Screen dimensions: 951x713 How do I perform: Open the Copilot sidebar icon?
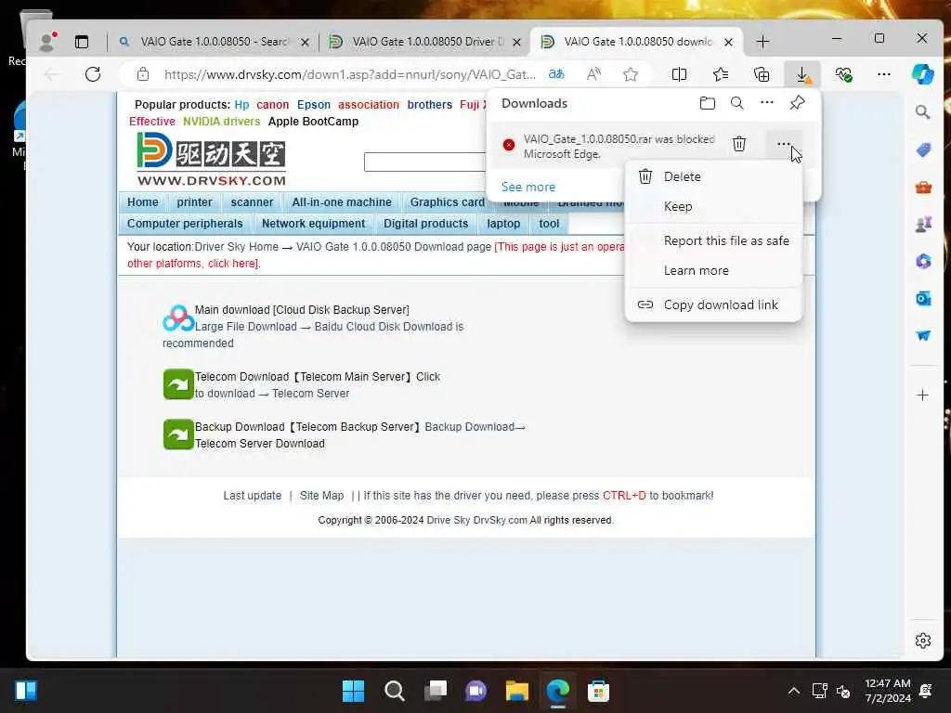tap(923, 74)
